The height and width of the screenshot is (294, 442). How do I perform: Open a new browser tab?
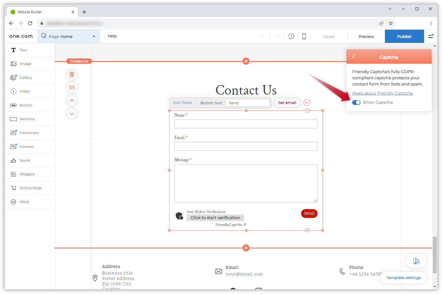84,12
